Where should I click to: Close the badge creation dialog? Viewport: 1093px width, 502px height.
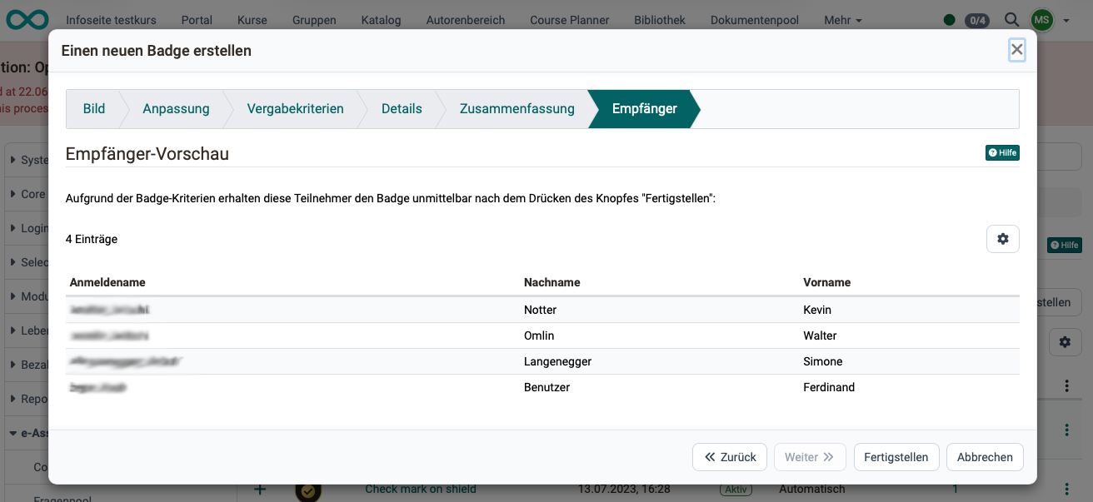pyautogui.click(x=1016, y=50)
